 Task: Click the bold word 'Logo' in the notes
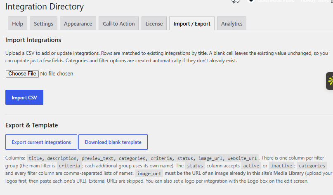point(253,181)
